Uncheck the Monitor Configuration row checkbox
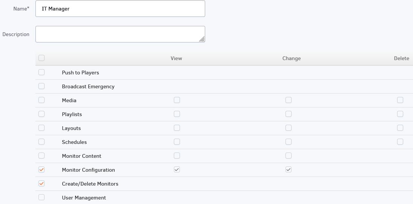The image size is (413, 204). pos(41,169)
